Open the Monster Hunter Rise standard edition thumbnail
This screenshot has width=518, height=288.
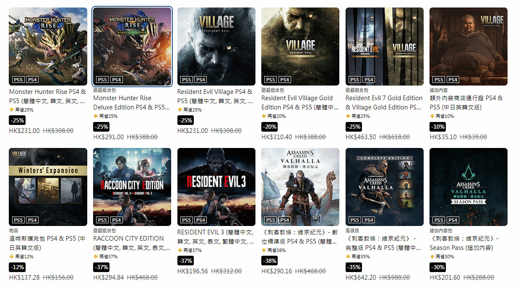(48, 47)
